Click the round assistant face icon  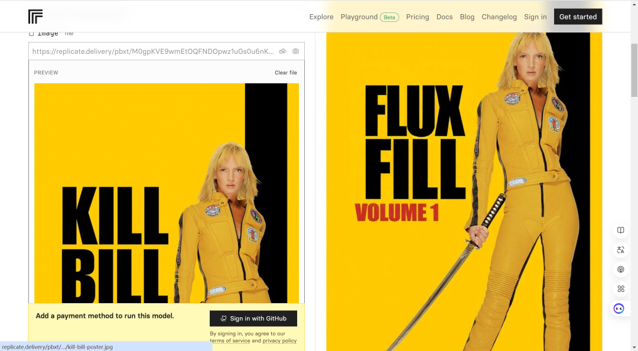619,308
